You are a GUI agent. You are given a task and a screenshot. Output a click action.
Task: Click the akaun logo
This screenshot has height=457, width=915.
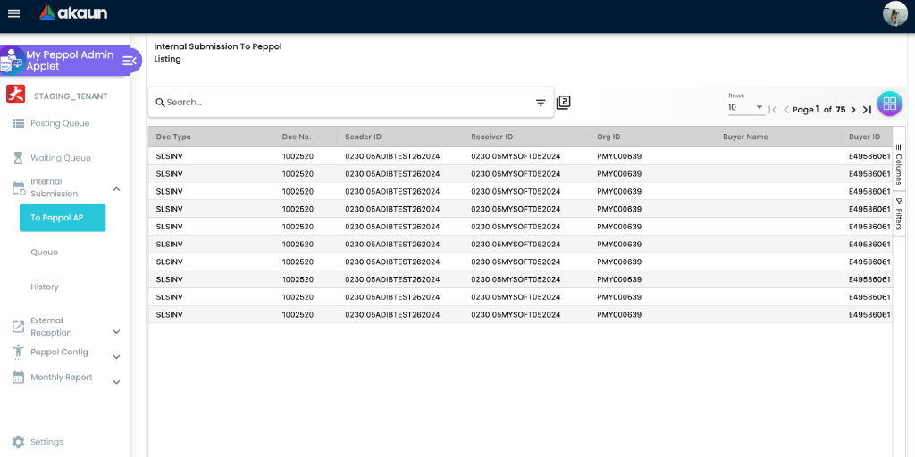pyautogui.click(x=73, y=12)
